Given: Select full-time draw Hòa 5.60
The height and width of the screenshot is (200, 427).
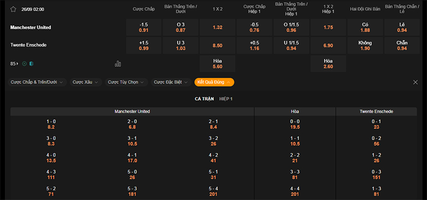Looking at the screenshot, I should click(218, 64).
